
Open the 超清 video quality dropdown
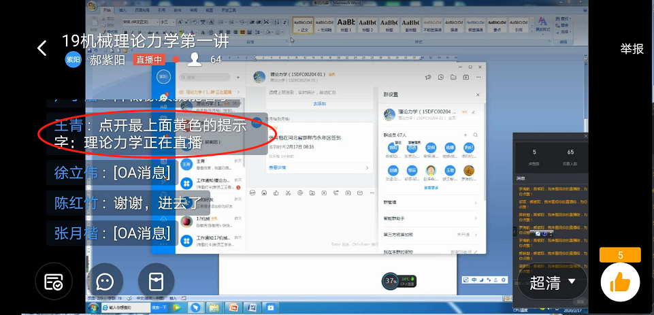click(553, 282)
